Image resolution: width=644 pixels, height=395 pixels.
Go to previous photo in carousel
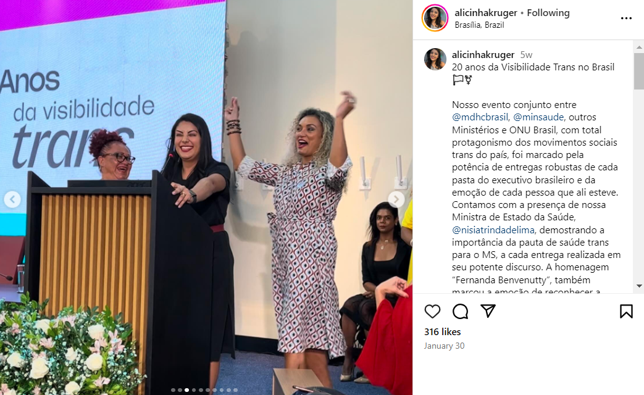point(12,199)
